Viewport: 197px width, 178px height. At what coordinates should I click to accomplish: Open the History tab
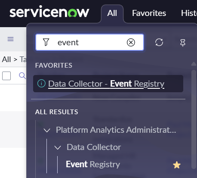(x=189, y=13)
